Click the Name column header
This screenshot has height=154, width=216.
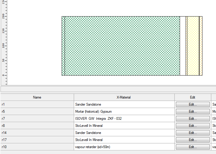(x=37, y=97)
